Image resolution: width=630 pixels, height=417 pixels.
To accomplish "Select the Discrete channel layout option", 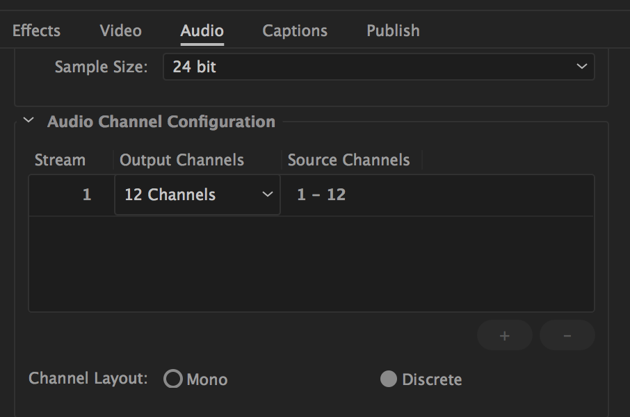I will 389,379.
